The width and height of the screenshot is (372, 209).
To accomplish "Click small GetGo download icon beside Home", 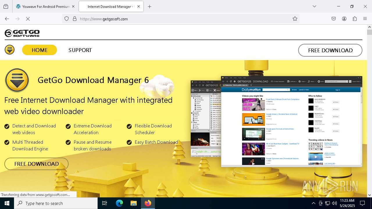I will [10, 50].
